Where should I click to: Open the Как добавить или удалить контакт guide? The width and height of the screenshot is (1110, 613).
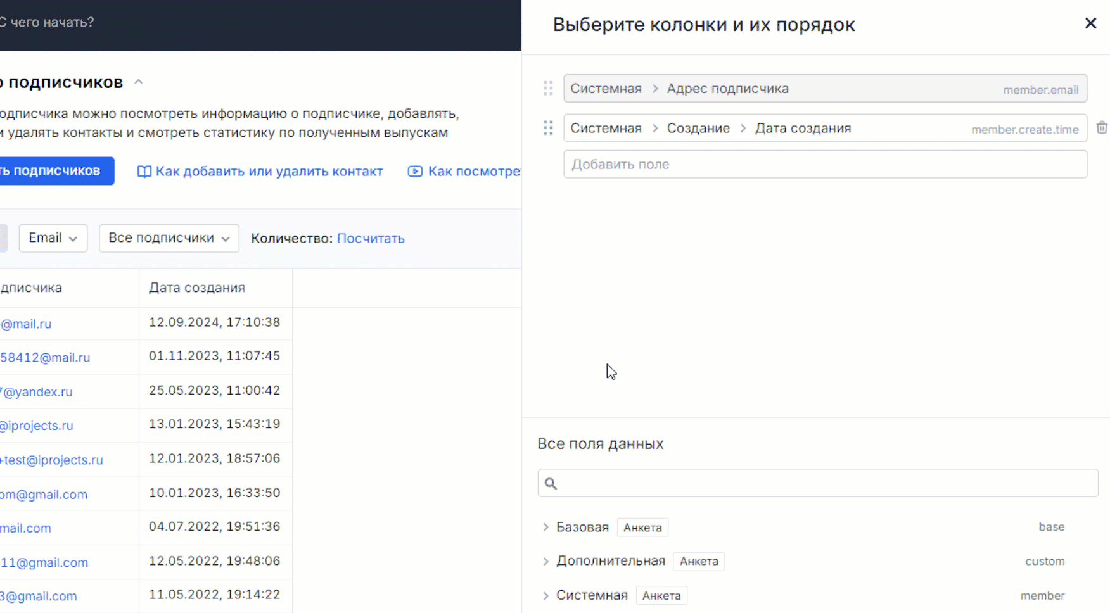pos(270,171)
